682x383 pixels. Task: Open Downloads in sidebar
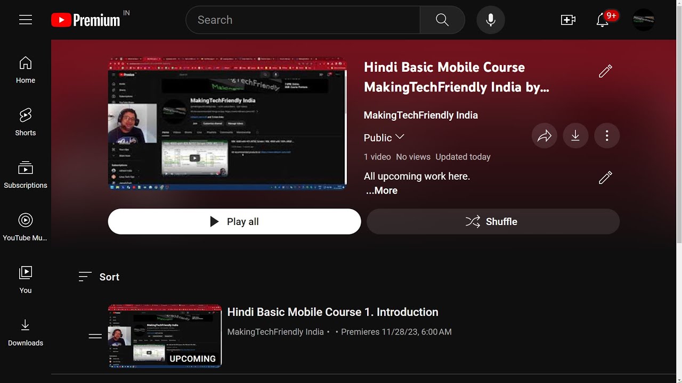(26, 332)
